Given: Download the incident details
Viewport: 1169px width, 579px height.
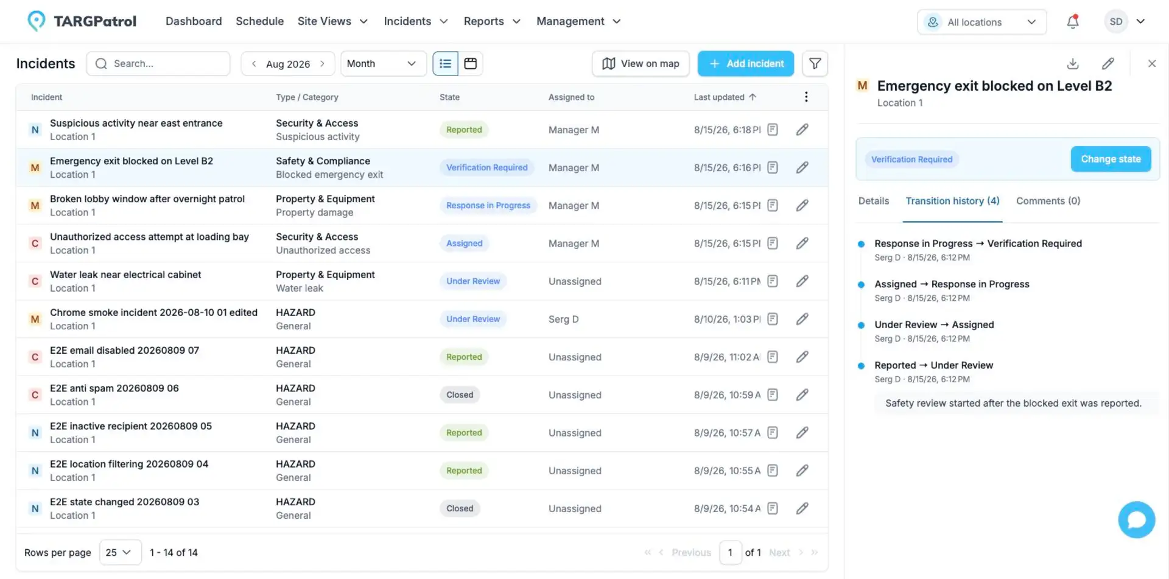Looking at the screenshot, I should pos(1073,63).
